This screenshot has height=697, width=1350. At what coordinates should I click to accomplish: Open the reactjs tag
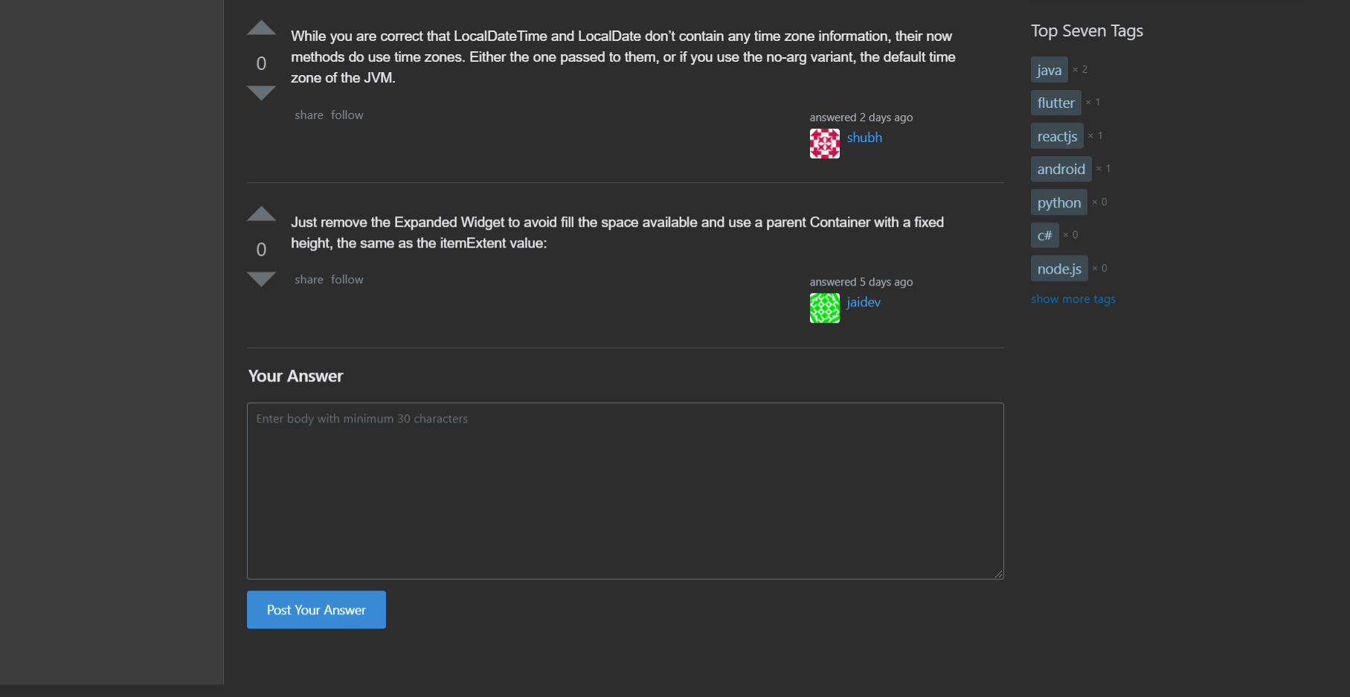click(x=1057, y=135)
